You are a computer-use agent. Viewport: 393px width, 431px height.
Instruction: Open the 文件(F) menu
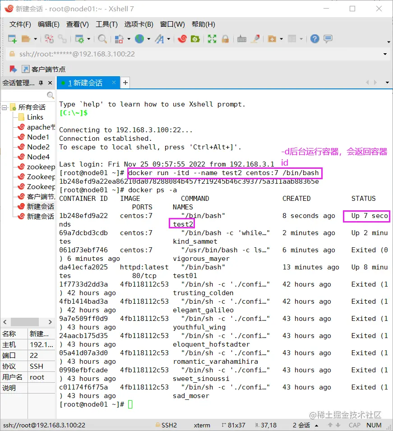click(20, 24)
